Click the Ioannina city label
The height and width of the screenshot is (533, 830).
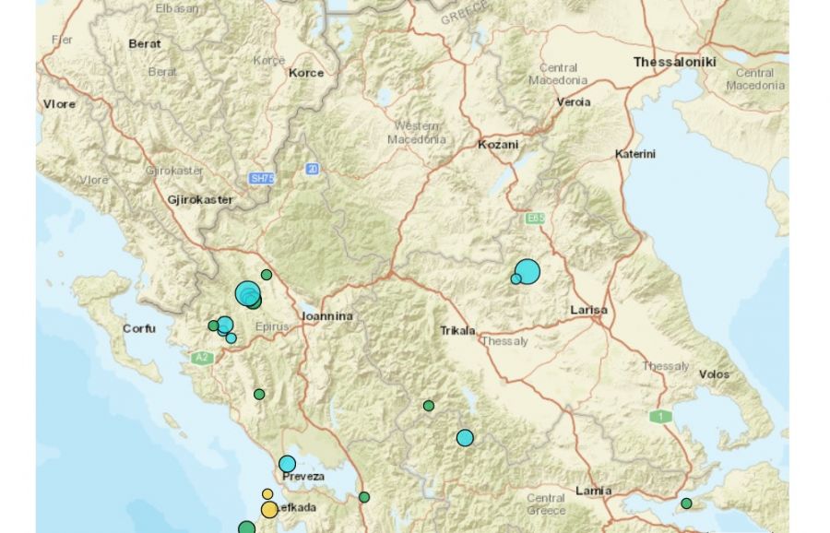(x=327, y=316)
